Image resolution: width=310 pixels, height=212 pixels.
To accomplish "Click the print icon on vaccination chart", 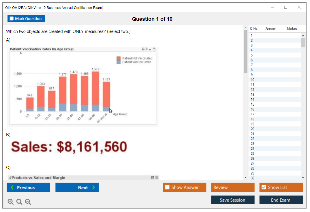I will point(143,49).
